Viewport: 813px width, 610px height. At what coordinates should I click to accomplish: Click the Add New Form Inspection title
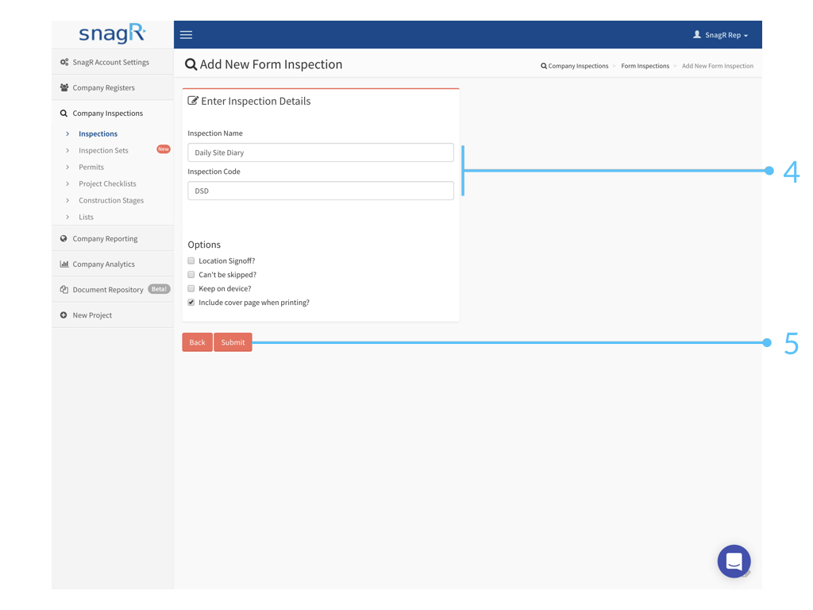[x=272, y=64]
